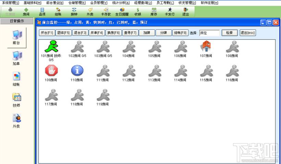Click the sidebar 外卖 icon

pyautogui.click(x=16, y=121)
